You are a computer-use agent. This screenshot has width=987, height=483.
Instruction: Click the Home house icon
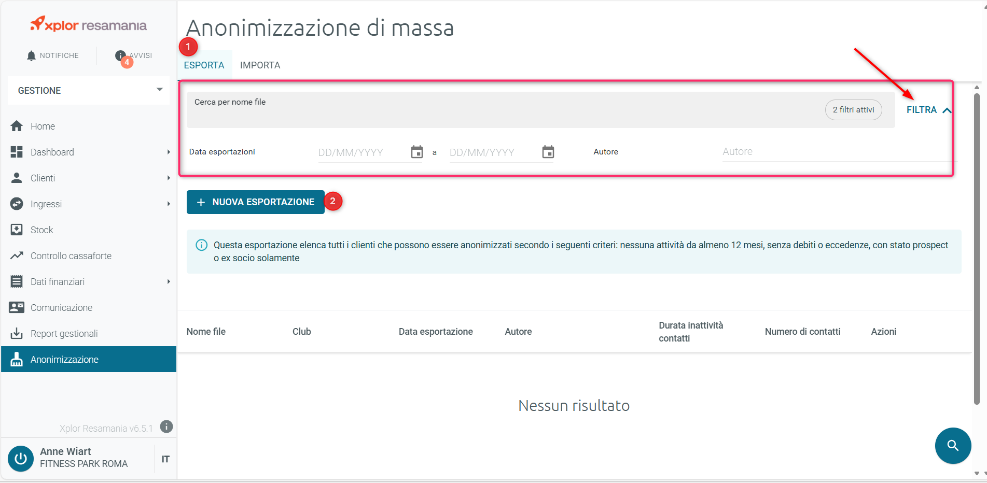(x=17, y=126)
